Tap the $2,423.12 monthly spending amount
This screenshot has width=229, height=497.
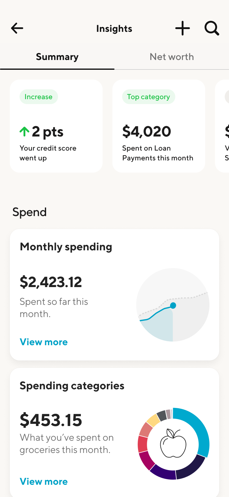click(x=51, y=282)
